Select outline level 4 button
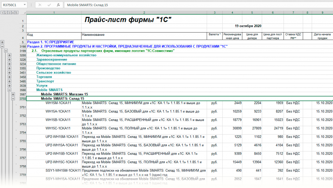Image resolution: width=333 pixels, height=188 pixels. (13, 13)
